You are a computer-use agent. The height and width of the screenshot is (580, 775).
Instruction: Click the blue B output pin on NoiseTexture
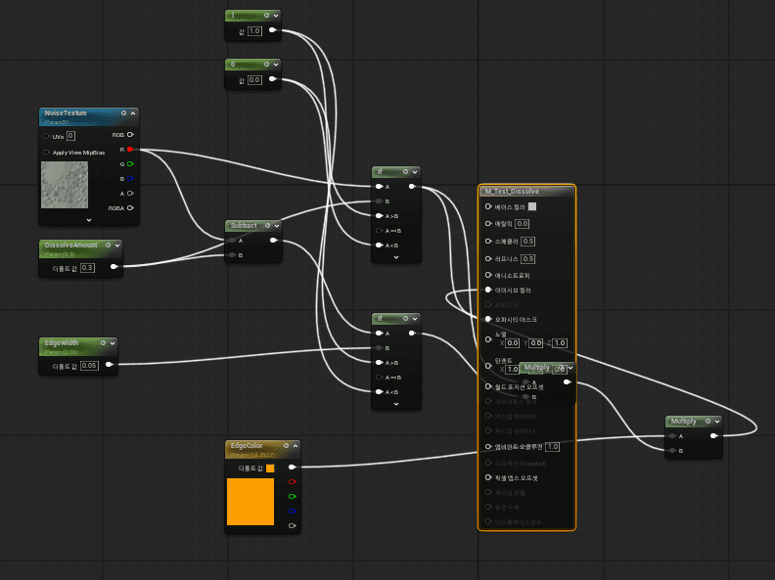pos(130,179)
